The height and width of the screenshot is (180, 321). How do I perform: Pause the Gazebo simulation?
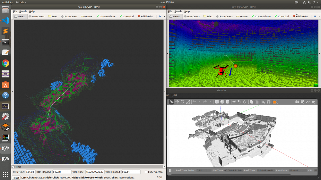[x=170, y=170]
